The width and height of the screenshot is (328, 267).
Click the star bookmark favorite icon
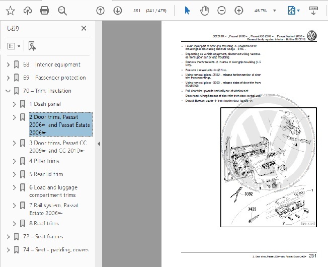point(10,11)
